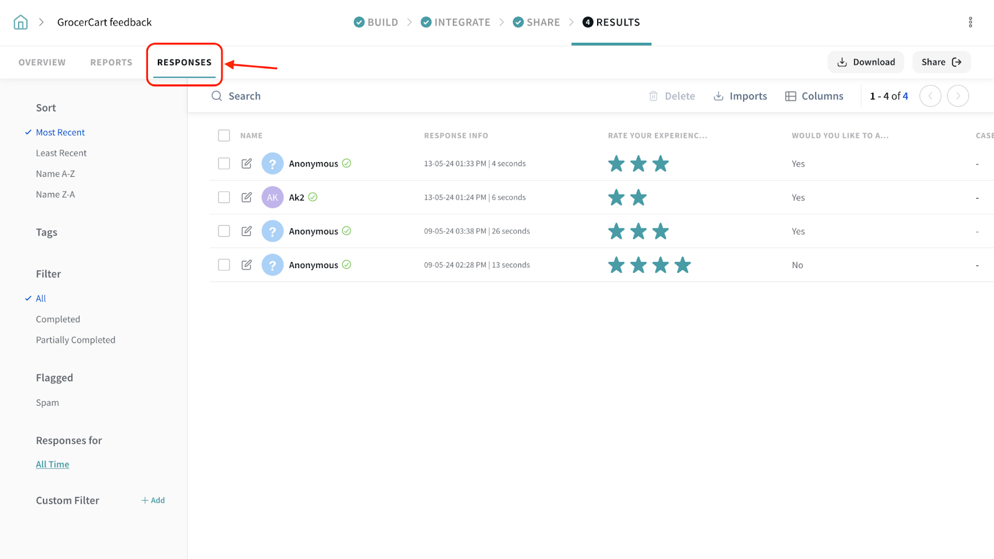
Task: Open the three-dot more options menu
Action: coord(970,22)
